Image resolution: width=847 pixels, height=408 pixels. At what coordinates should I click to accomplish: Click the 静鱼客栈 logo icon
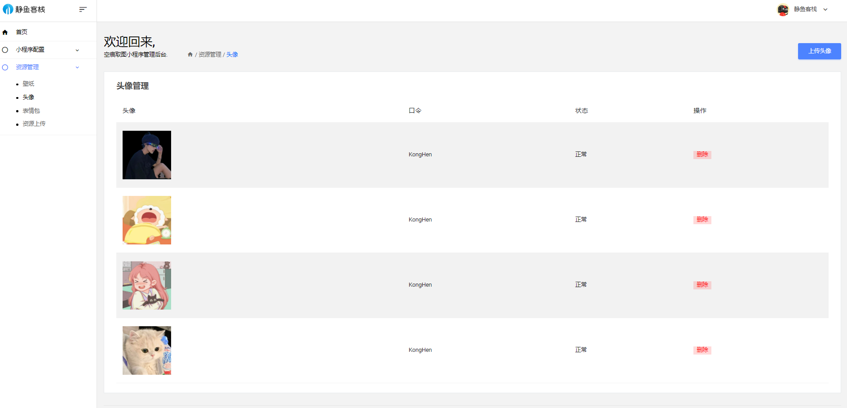[x=8, y=9]
